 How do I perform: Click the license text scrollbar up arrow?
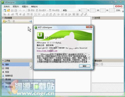89,55
